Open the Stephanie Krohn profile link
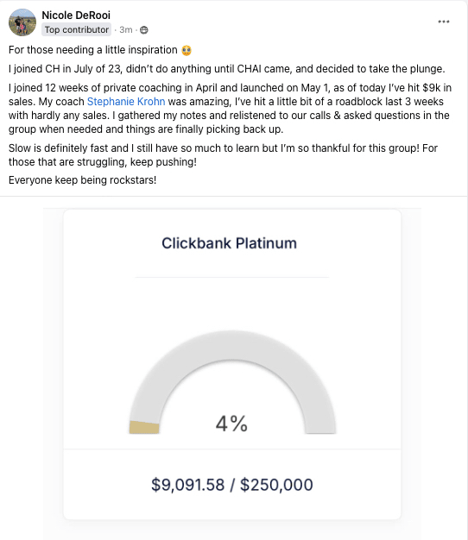 126,102
